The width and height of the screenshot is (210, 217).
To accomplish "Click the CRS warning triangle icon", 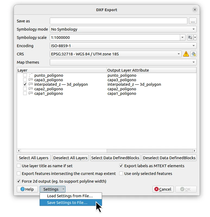I will pos(186,54).
